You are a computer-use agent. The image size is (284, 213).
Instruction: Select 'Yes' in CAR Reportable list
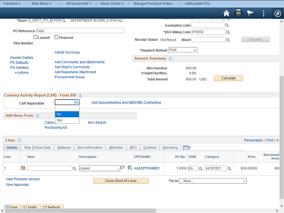click(59, 120)
